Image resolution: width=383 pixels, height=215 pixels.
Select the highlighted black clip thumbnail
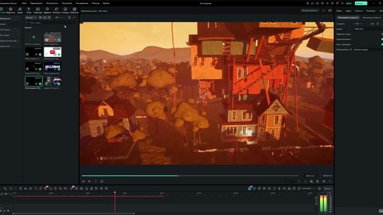(34, 81)
